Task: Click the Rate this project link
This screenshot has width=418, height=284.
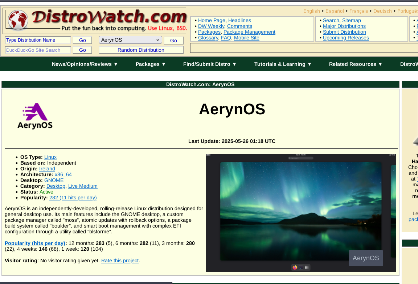Action: pos(120,260)
